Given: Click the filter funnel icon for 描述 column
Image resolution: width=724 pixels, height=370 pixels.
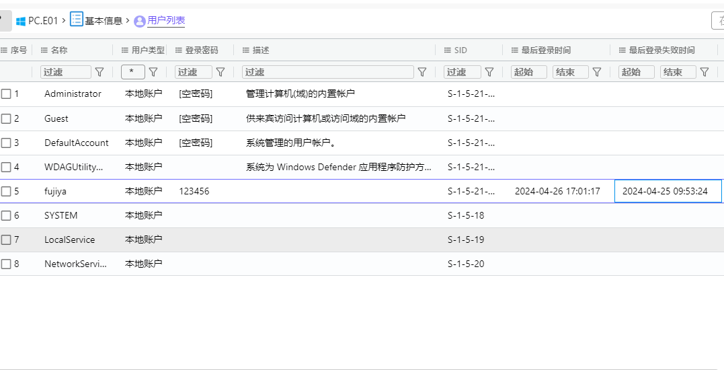Looking at the screenshot, I should pyautogui.click(x=422, y=72).
